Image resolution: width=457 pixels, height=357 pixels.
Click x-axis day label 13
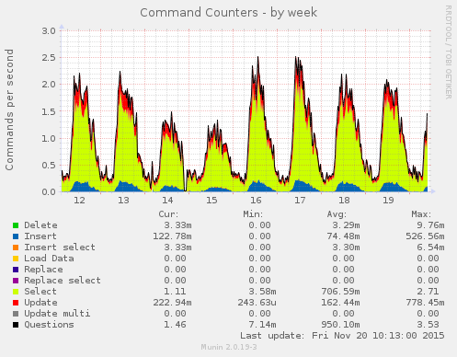pos(123,201)
